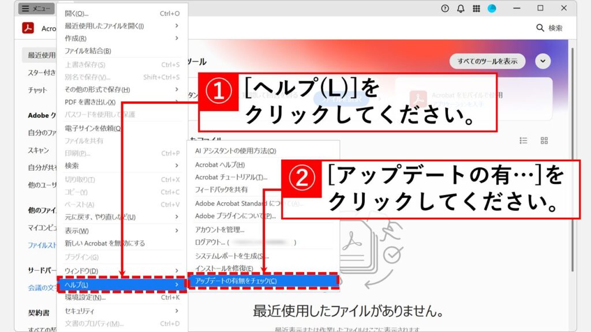Open 環境設定(N)... from the menu
Screen dimensions: 591x332
pos(122,297)
